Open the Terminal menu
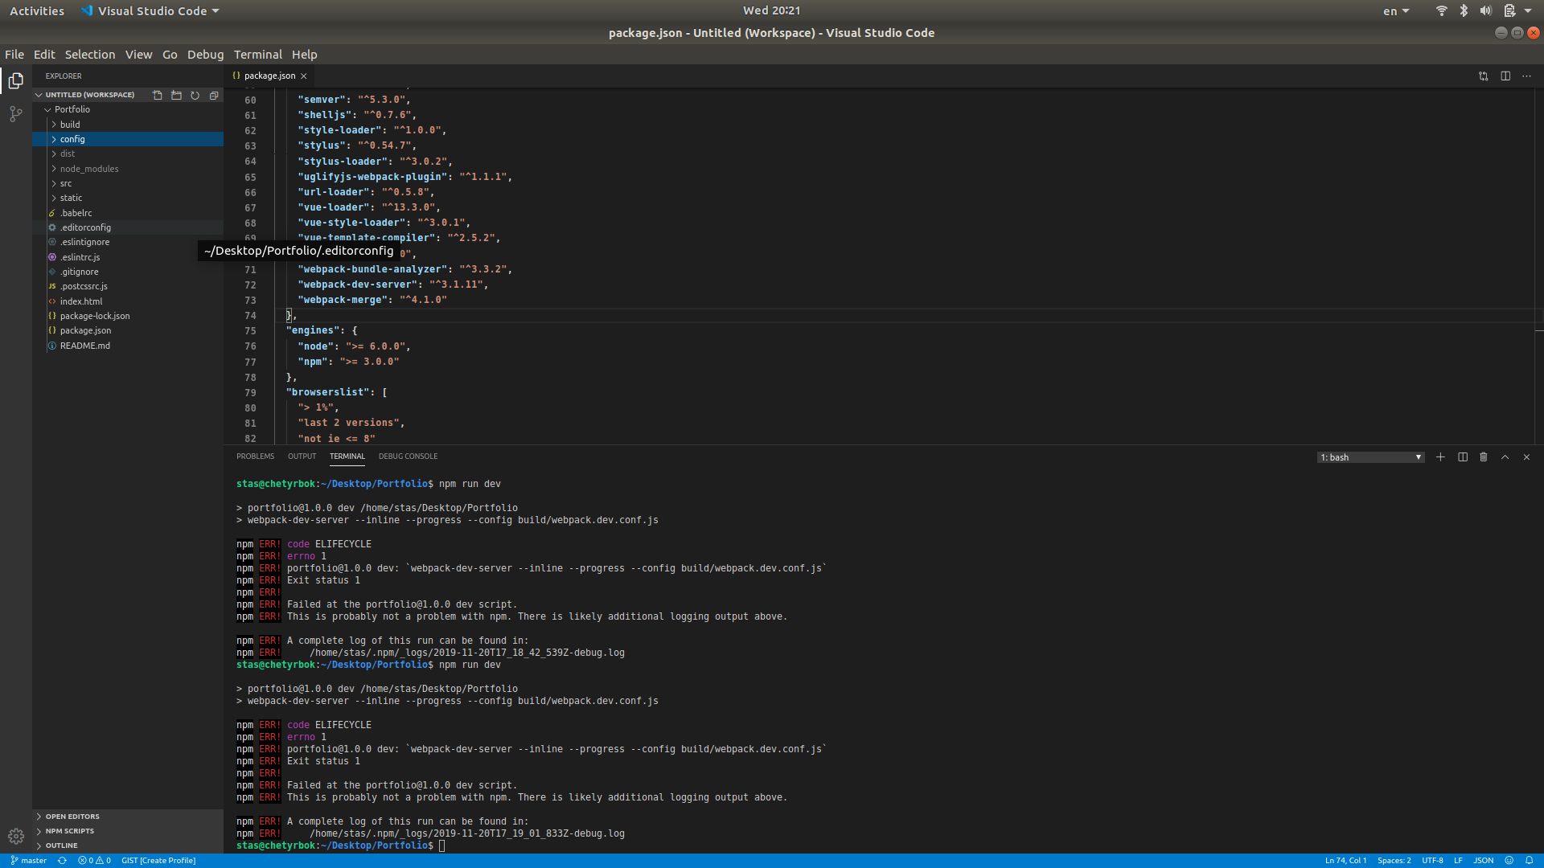1544x868 pixels. click(257, 55)
